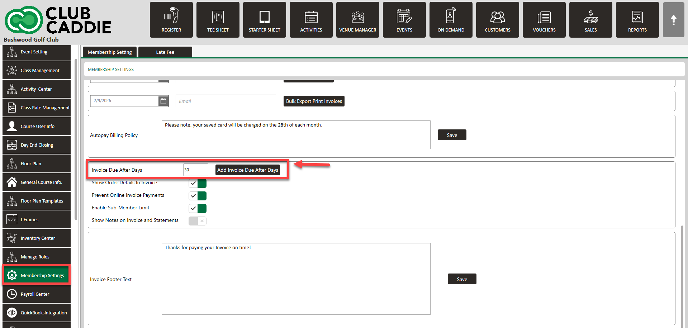The image size is (688, 328).
Task: Save the Invoice Footer Text
Action: [x=462, y=279]
